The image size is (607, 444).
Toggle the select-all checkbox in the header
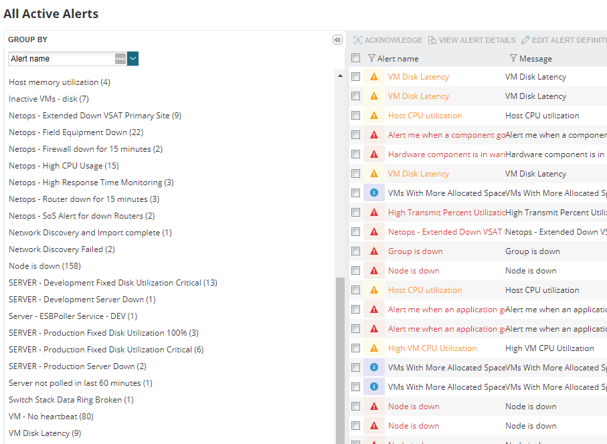point(356,58)
